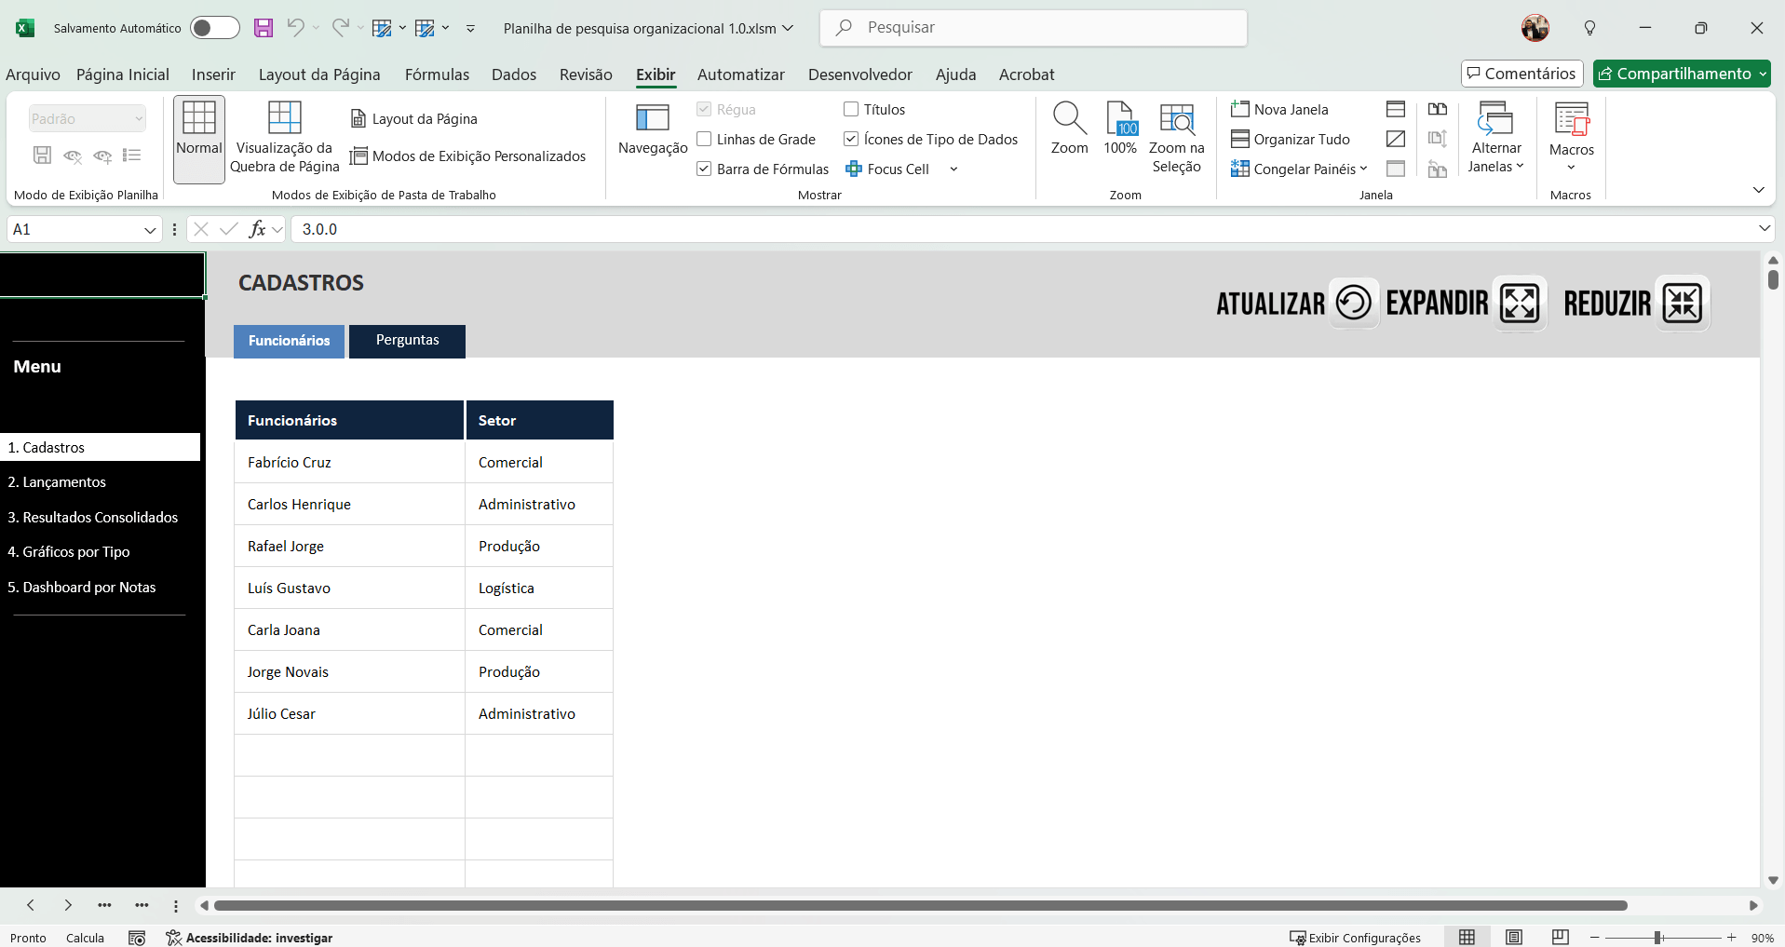Click the zoom slider in status bar
Image resolution: width=1785 pixels, height=947 pixels.
1657,938
